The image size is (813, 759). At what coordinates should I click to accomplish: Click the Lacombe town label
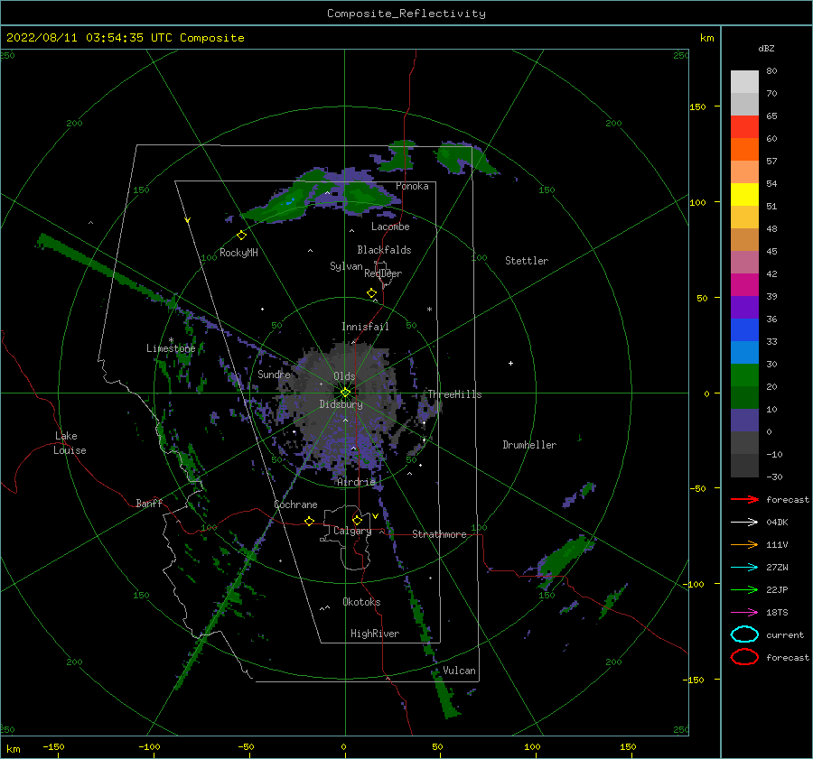pos(390,227)
